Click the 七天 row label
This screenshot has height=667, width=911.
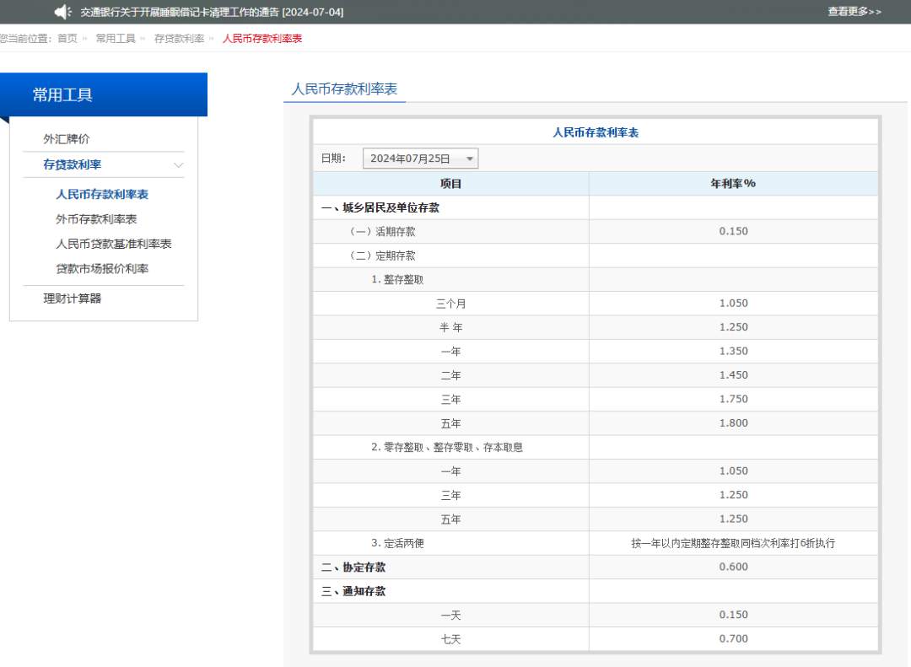pos(450,639)
